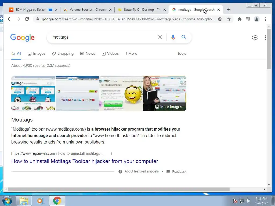
Task: Launch Windows Media Player from the taskbar
Action: [40, 201]
